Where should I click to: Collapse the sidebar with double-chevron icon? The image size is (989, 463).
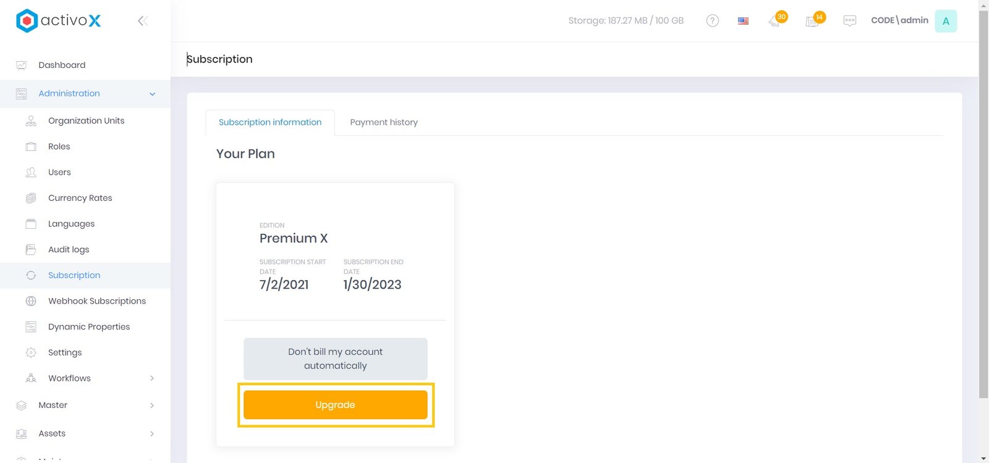click(142, 21)
